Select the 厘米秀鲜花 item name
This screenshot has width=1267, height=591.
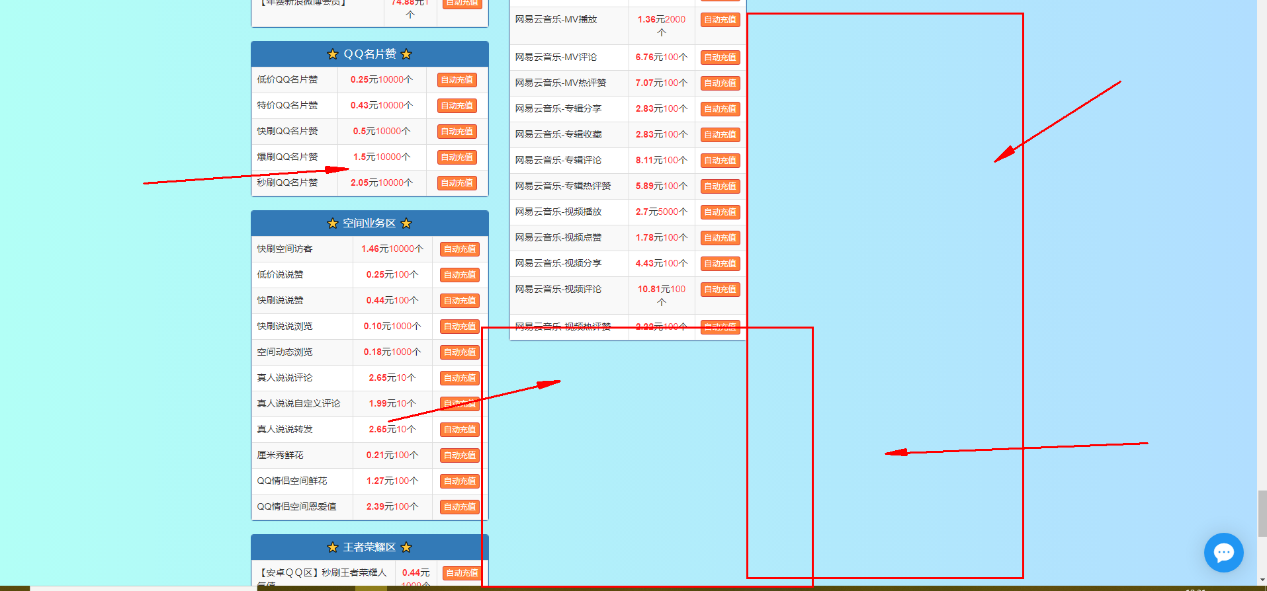pyautogui.click(x=280, y=455)
